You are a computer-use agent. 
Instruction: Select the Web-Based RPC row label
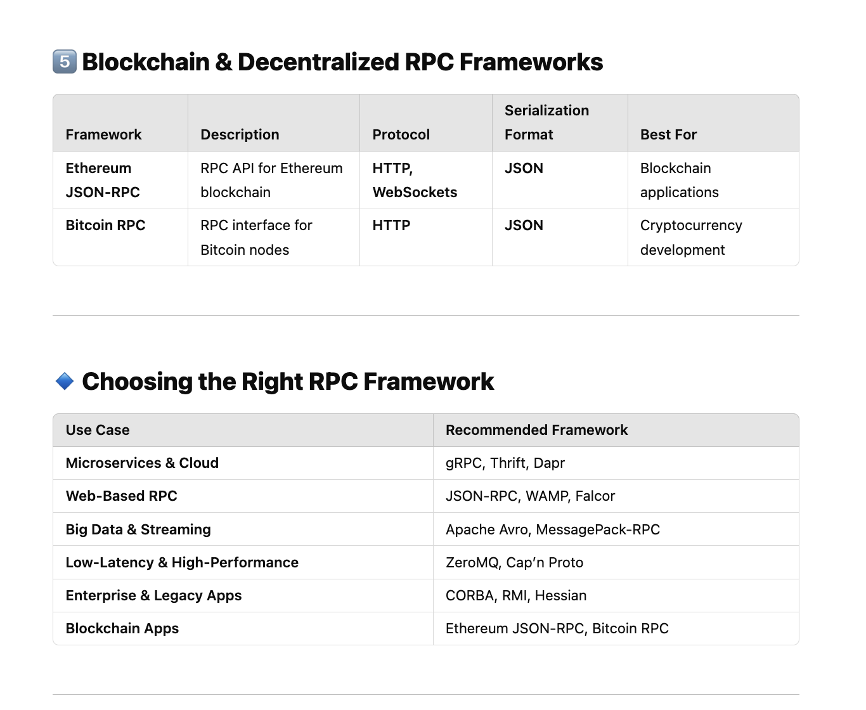121,496
